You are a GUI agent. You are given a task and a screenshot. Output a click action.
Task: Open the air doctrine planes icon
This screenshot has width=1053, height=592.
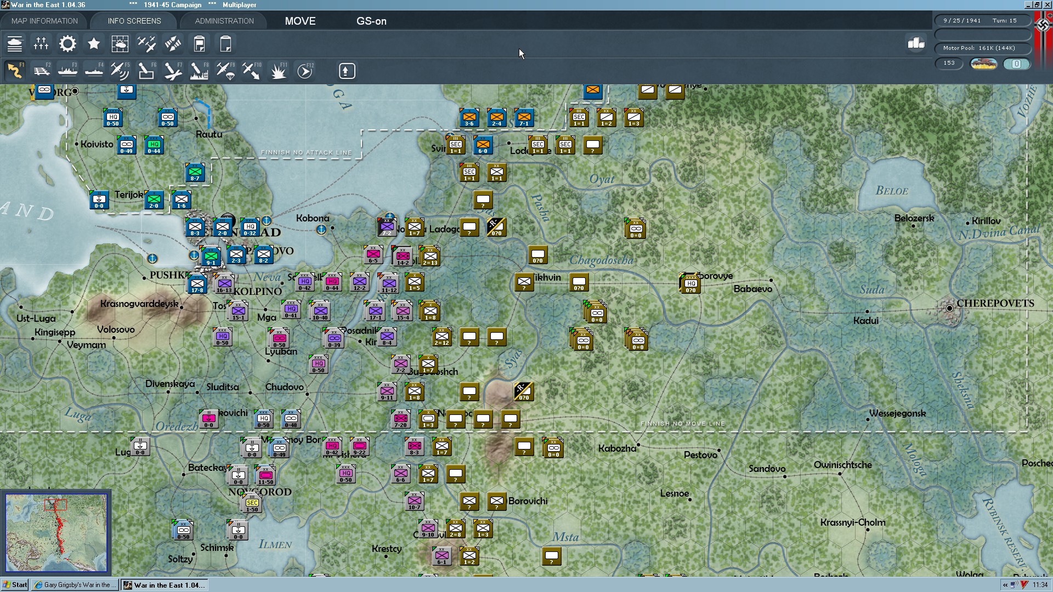point(146,44)
